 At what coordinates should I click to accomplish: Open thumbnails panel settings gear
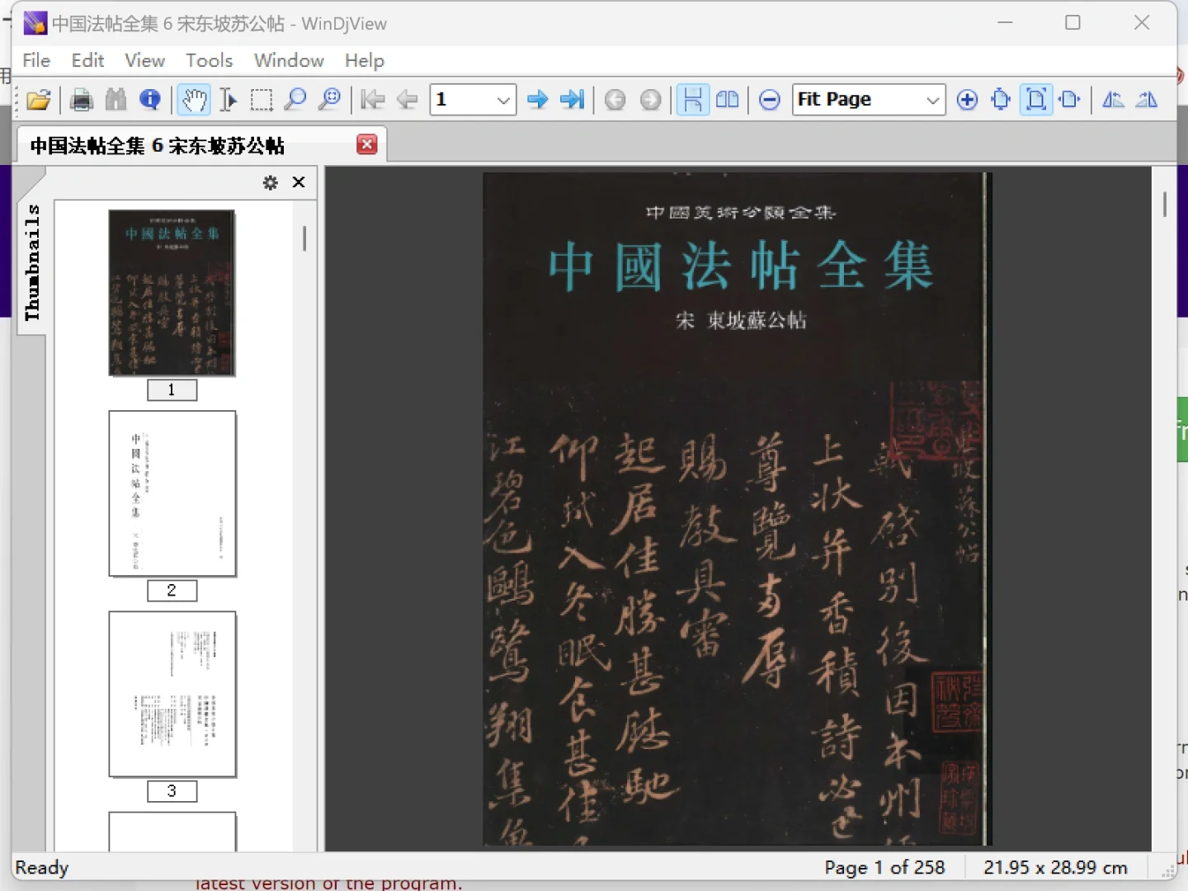[271, 182]
